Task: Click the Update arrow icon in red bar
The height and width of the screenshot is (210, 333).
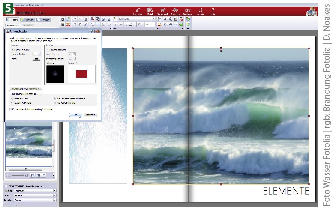Action: (x=200, y=11)
